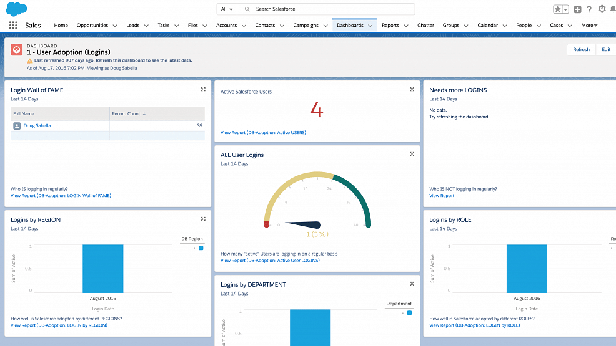Open the All search scope dropdown
The width and height of the screenshot is (616, 346).
click(x=227, y=9)
